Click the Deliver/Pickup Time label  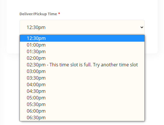[x=38, y=14]
